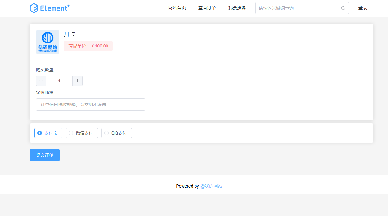Click the plus icon to increase quantity

[77, 81]
